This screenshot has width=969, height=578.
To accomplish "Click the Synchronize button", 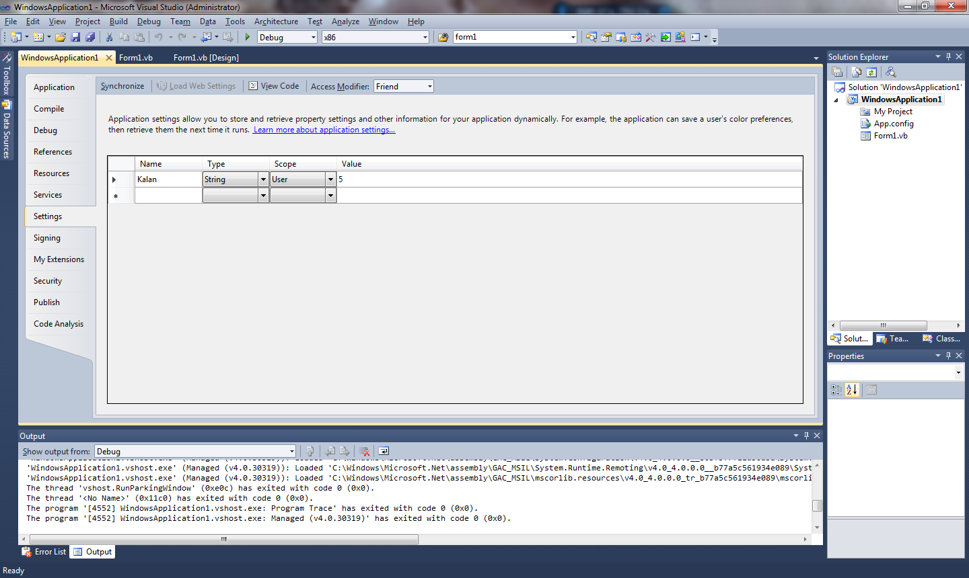I will pos(122,86).
